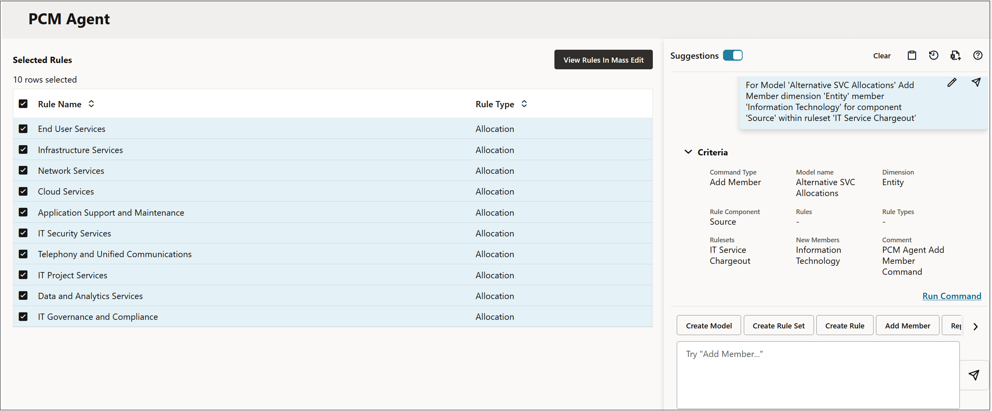This screenshot has width=992, height=411.
Task: Collapse the Criteria section
Action: [x=688, y=152]
